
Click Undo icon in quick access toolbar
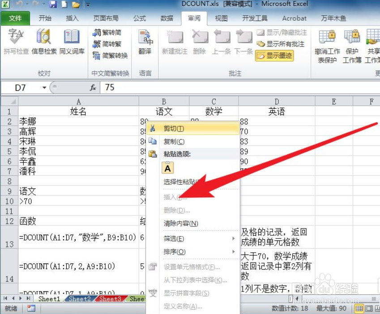[x=20, y=4]
